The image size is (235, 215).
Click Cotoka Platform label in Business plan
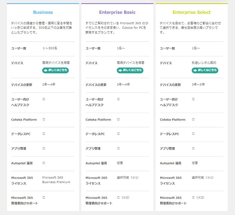[x=24, y=120]
